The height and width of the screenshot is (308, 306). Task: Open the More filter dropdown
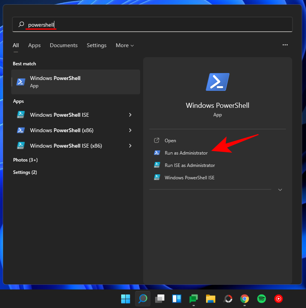click(x=125, y=45)
